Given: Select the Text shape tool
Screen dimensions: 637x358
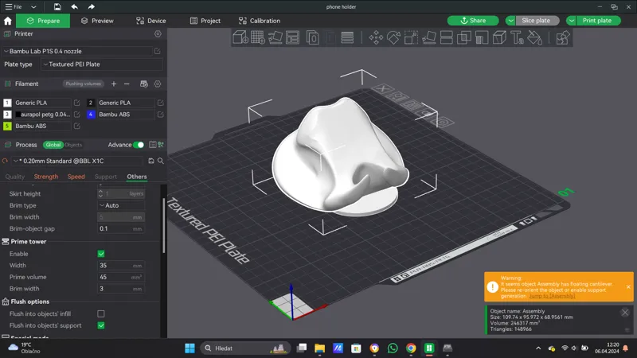Looking at the screenshot, I should [x=517, y=37].
